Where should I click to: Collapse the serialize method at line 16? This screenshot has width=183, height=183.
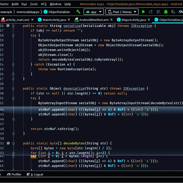point(13,26)
